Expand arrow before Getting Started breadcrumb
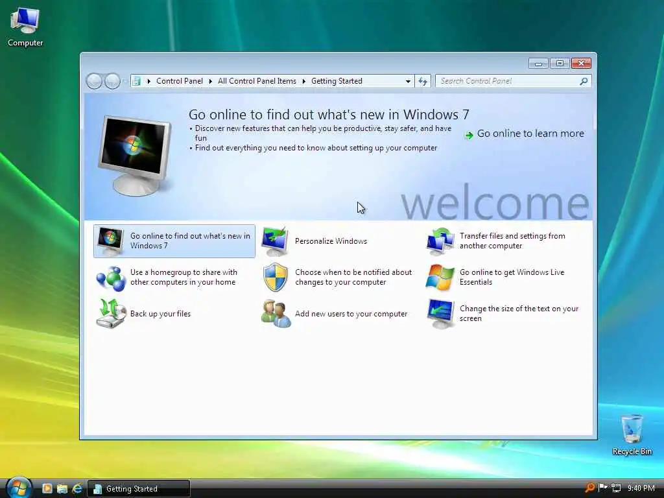This screenshot has height=498, width=664. point(303,81)
